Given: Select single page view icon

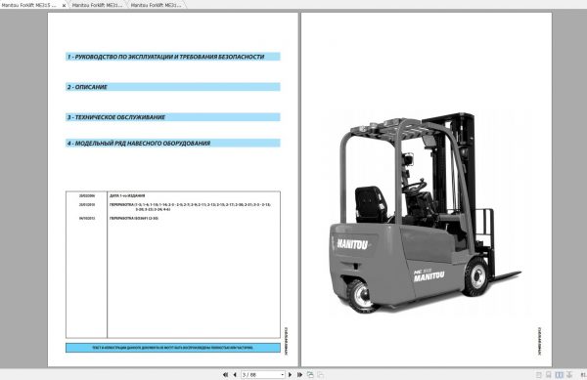Looking at the screenshot, I should [x=539, y=375].
